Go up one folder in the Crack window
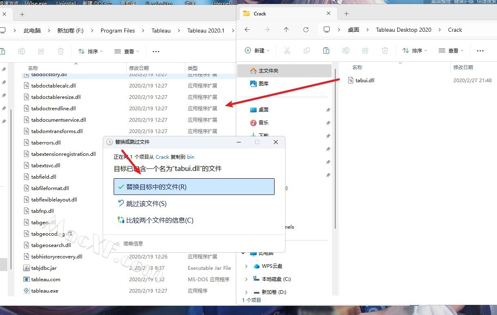Image resolution: width=497 pixels, height=315 pixels. coord(286,30)
